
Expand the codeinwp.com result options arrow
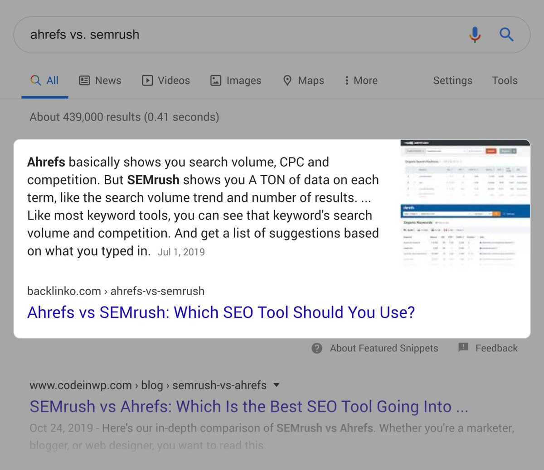coord(277,385)
